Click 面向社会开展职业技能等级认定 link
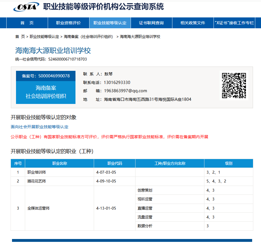This screenshot has width=261, height=243. 40,127
